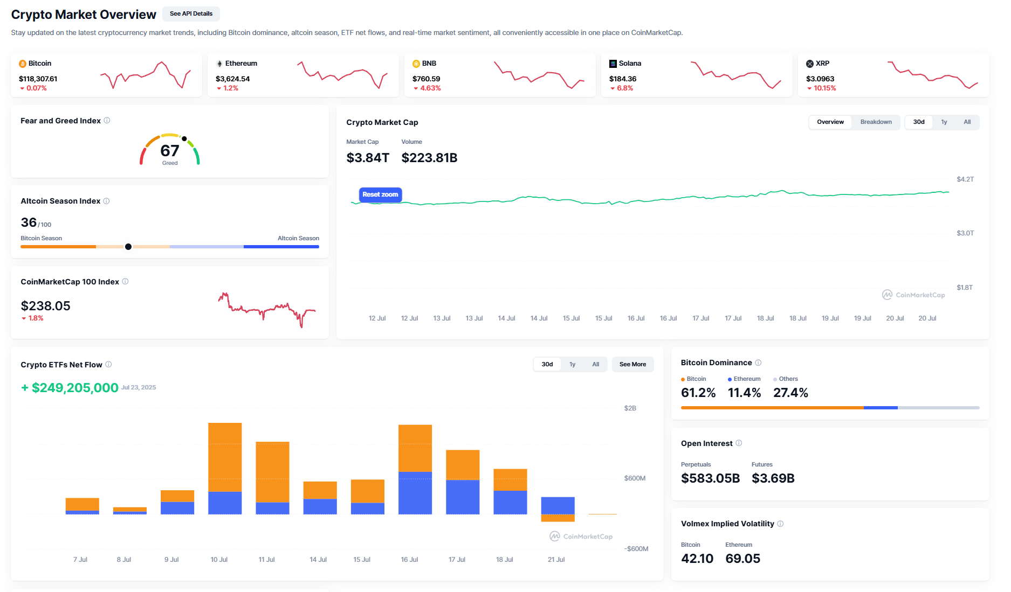
Task: Open Altcoin Season Index info icon
Action: point(106,201)
